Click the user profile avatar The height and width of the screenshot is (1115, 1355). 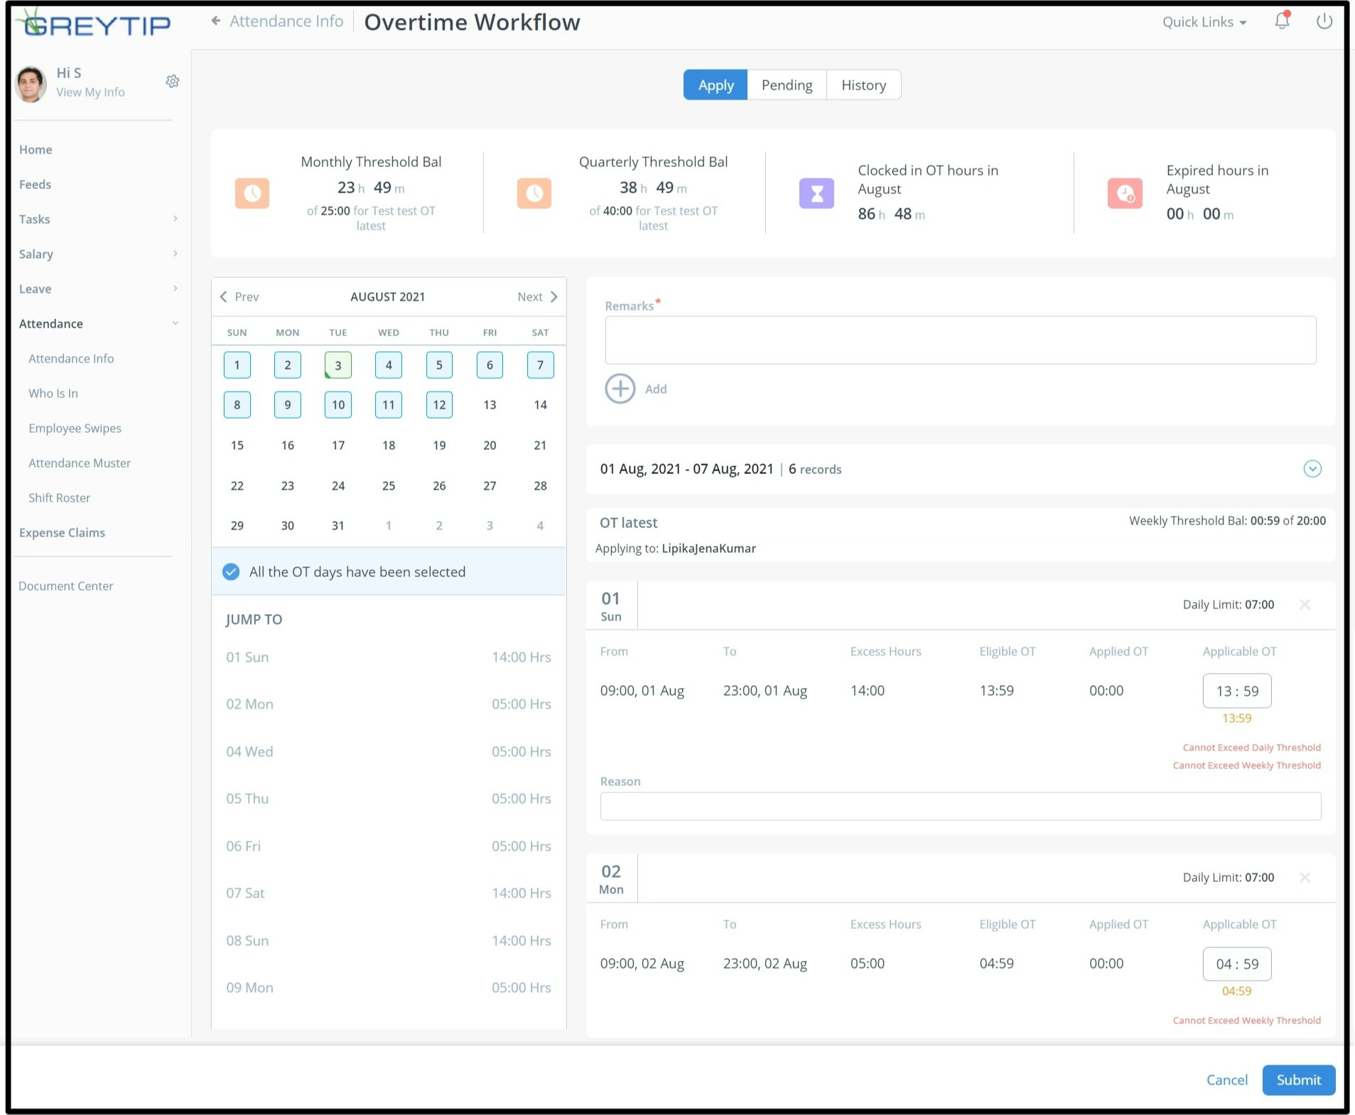point(31,84)
